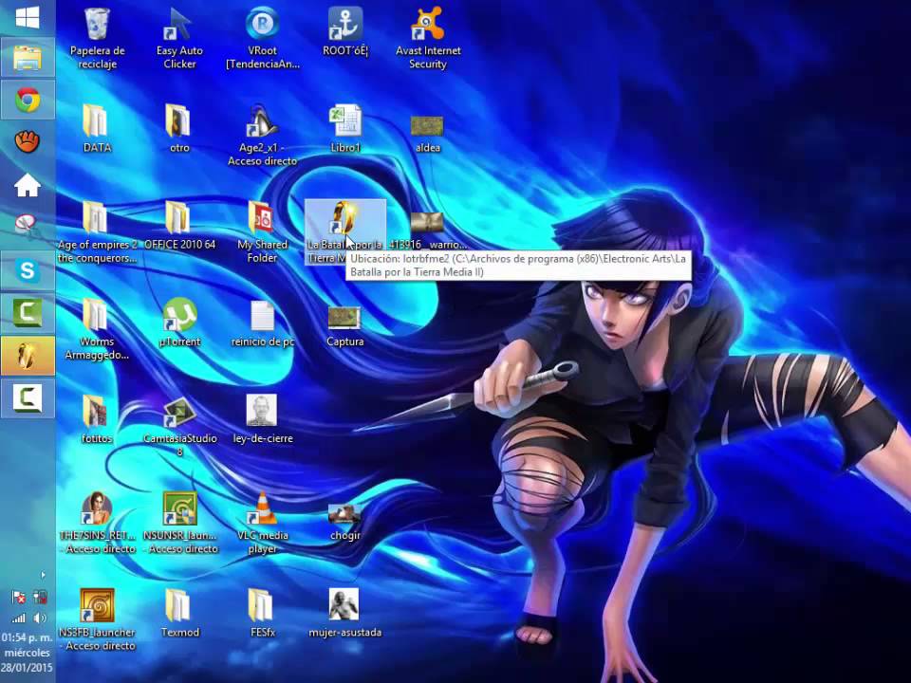Select Easy Auto Clicker shortcut

pos(179,39)
